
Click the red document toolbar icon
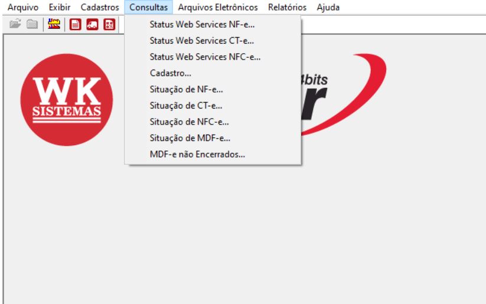[76, 24]
